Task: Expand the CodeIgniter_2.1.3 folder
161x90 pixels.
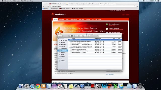Action: pos(69,40)
